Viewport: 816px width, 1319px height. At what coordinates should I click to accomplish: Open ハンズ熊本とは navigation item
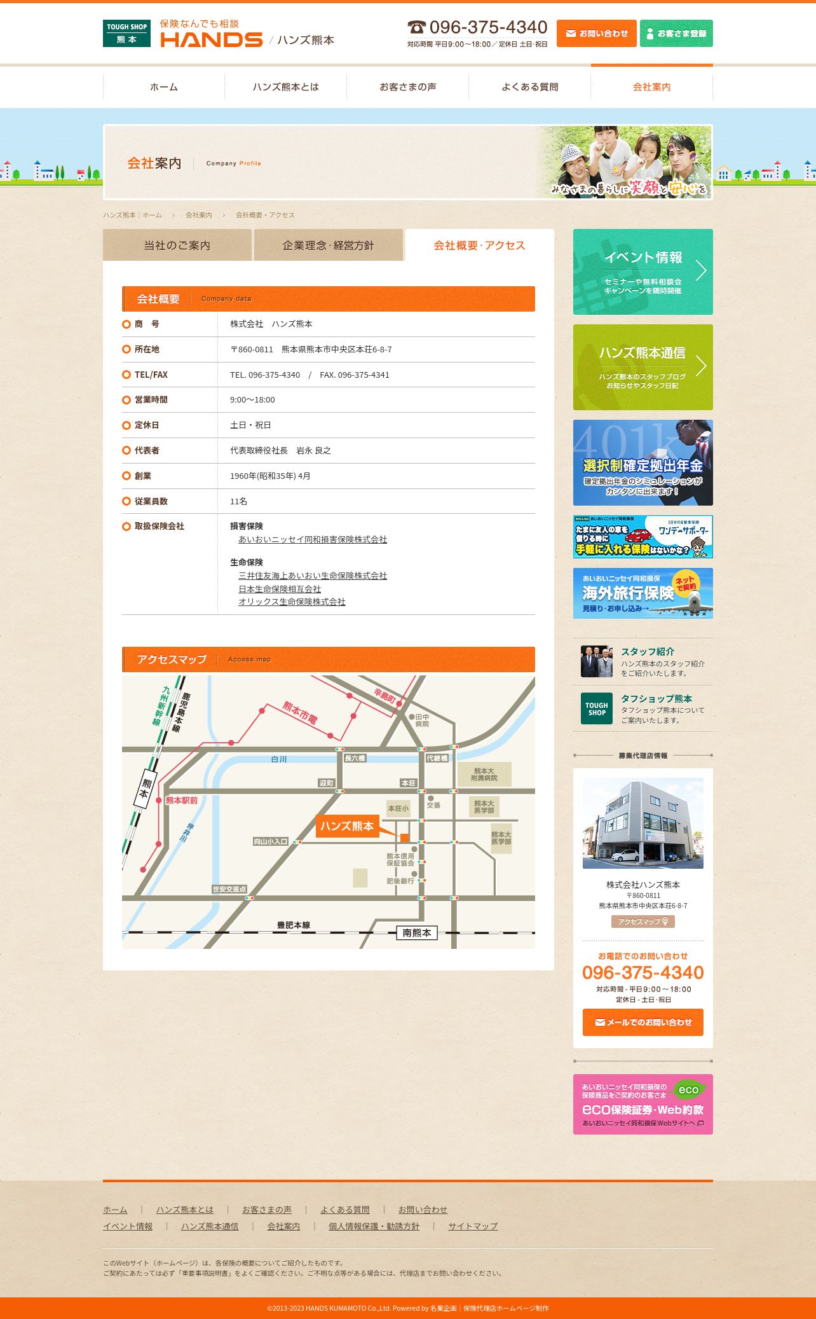click(286, 87)
